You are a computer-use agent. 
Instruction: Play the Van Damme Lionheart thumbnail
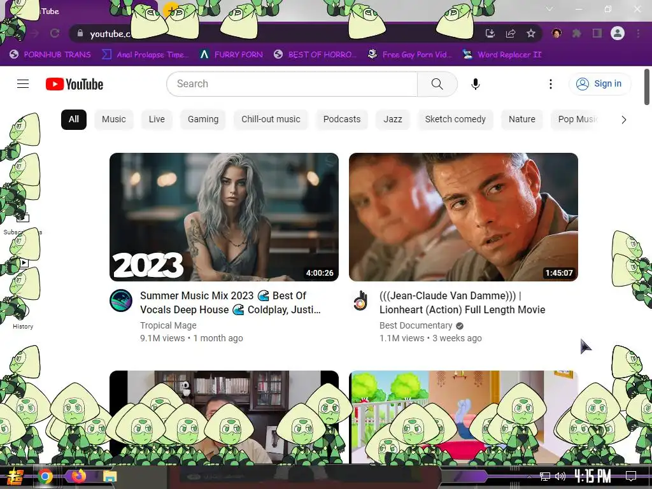[464, 217]
